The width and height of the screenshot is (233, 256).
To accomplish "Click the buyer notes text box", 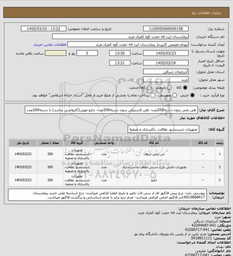I will click(x=107, y=195).
